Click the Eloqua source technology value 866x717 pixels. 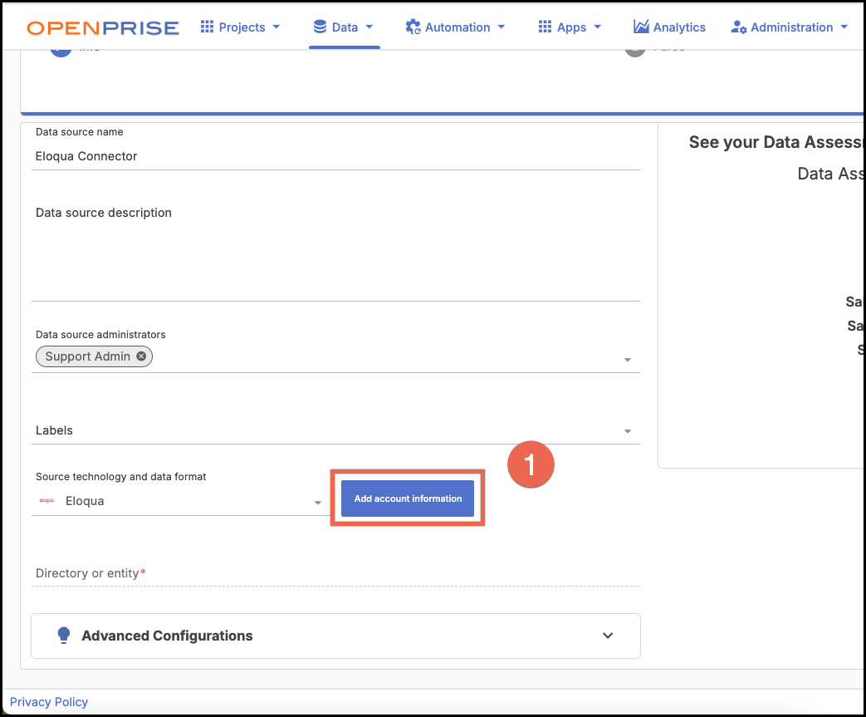tap(85, 501)
